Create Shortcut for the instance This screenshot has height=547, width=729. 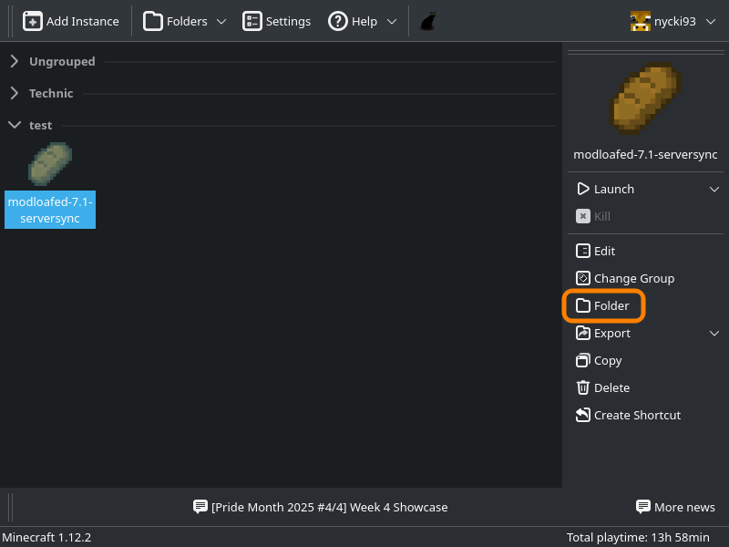click(x=628, y=415)
